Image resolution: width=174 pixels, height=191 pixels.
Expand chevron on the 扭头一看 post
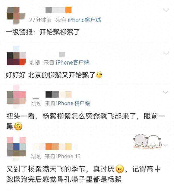[165, 92]
